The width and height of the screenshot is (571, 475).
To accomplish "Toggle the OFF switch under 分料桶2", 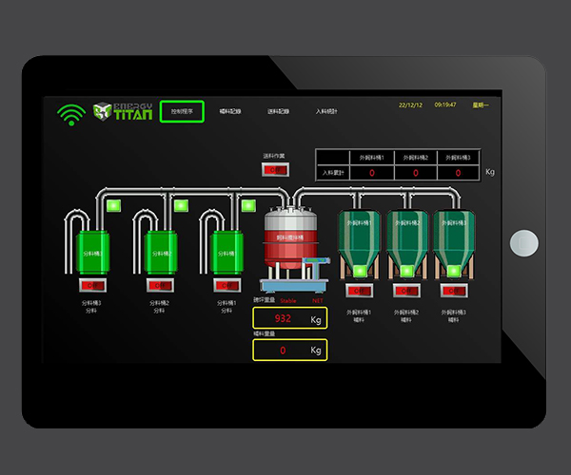I will (161, 285).
